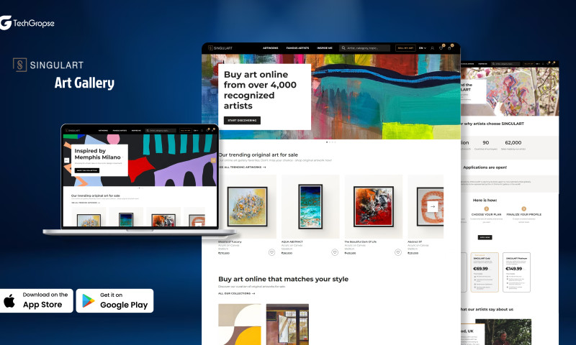Favorite Aqua Abstract with heart icon
Image resolution: width=576 pixels, height=345 pixels.
pyautogui.click(x=335, y=252)
